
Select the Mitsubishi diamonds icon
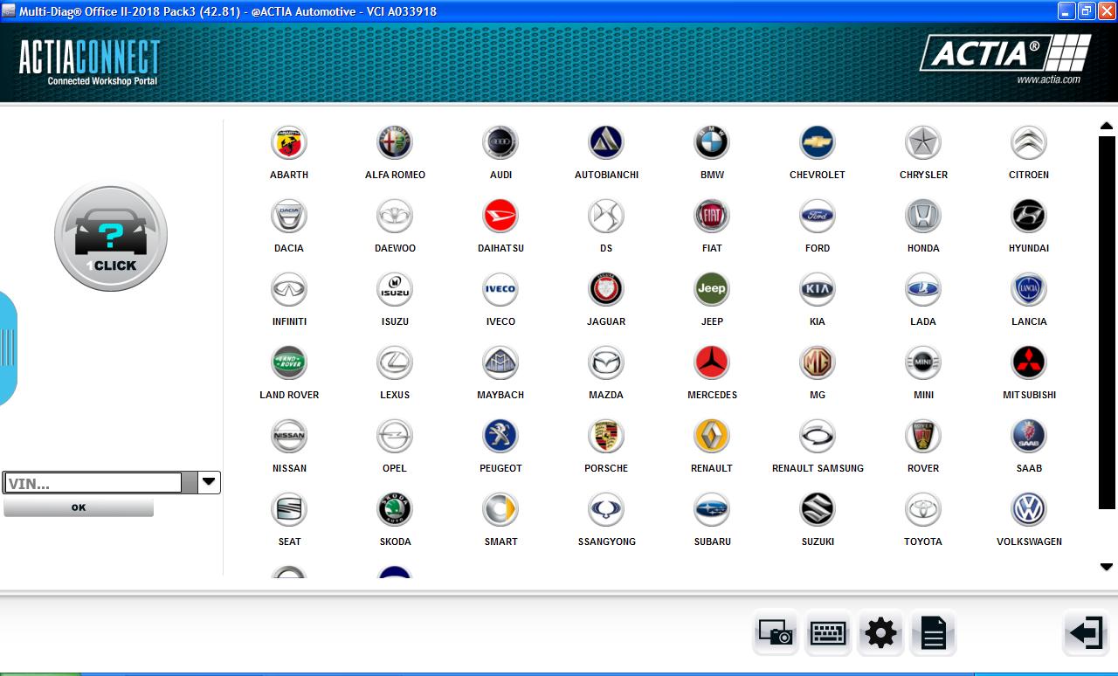(1029, 362)
